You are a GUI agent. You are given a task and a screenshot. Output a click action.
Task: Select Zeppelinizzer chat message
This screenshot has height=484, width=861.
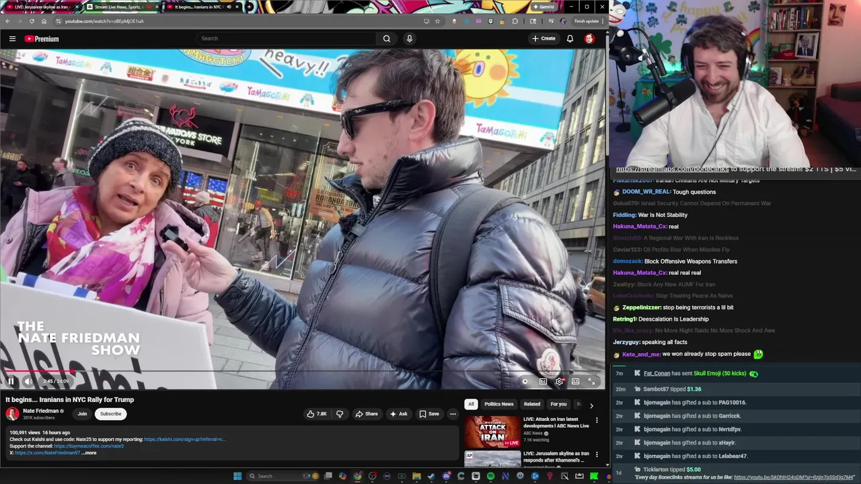pos(673,307)
